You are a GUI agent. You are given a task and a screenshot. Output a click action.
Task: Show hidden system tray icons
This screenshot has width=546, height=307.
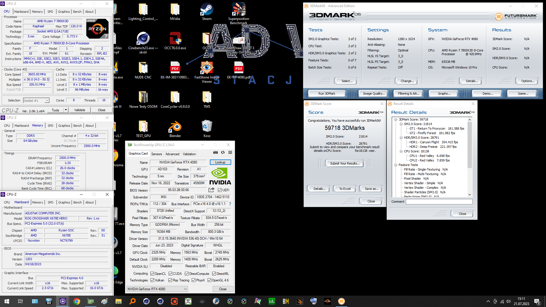[x=488, y=301]
